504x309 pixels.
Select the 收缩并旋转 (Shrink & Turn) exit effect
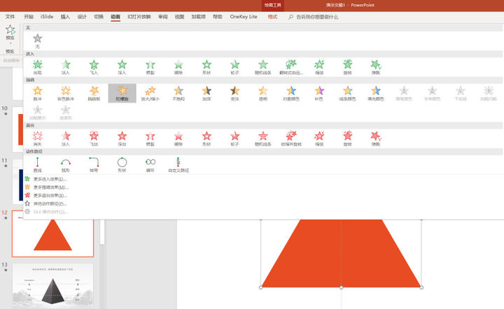[x=291, y=138]
